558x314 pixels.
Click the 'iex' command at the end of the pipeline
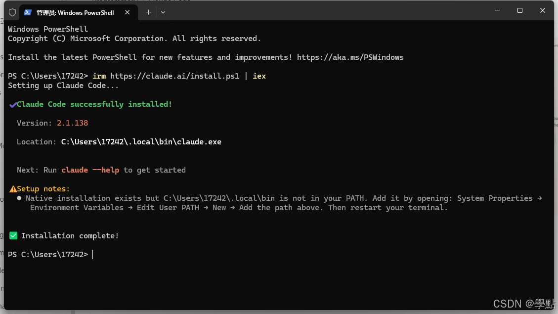tap(259, 76)
